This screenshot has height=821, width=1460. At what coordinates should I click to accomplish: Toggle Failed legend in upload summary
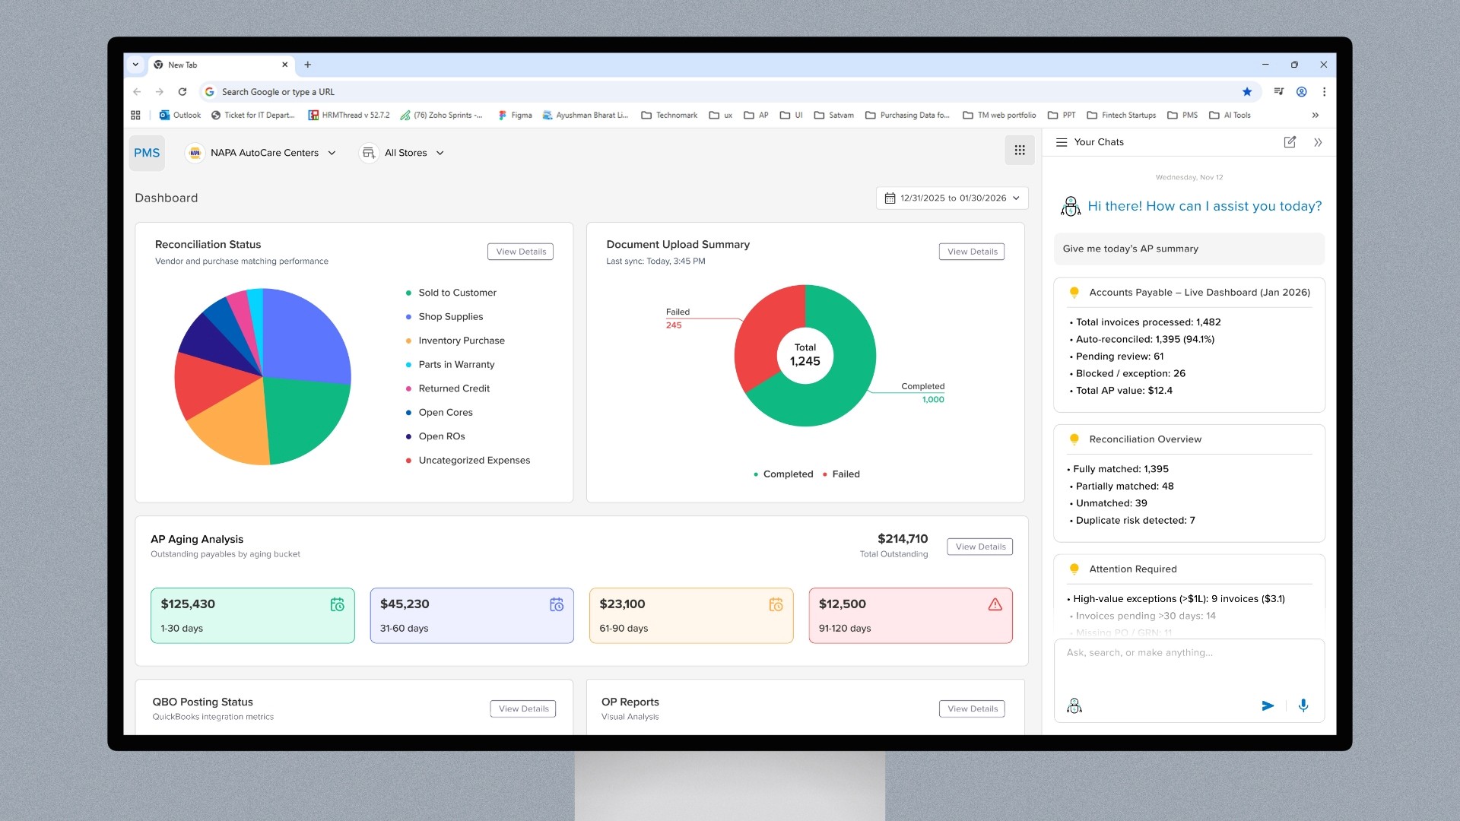pos(841,474)
